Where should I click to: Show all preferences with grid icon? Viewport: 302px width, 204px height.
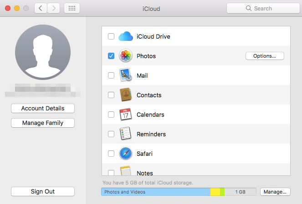[x=72, y=8]
